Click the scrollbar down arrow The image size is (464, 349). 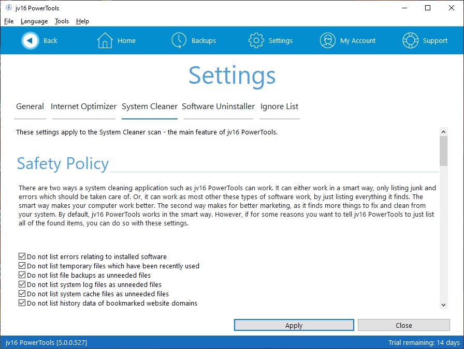pyautogui.click(x=443, y=305)
